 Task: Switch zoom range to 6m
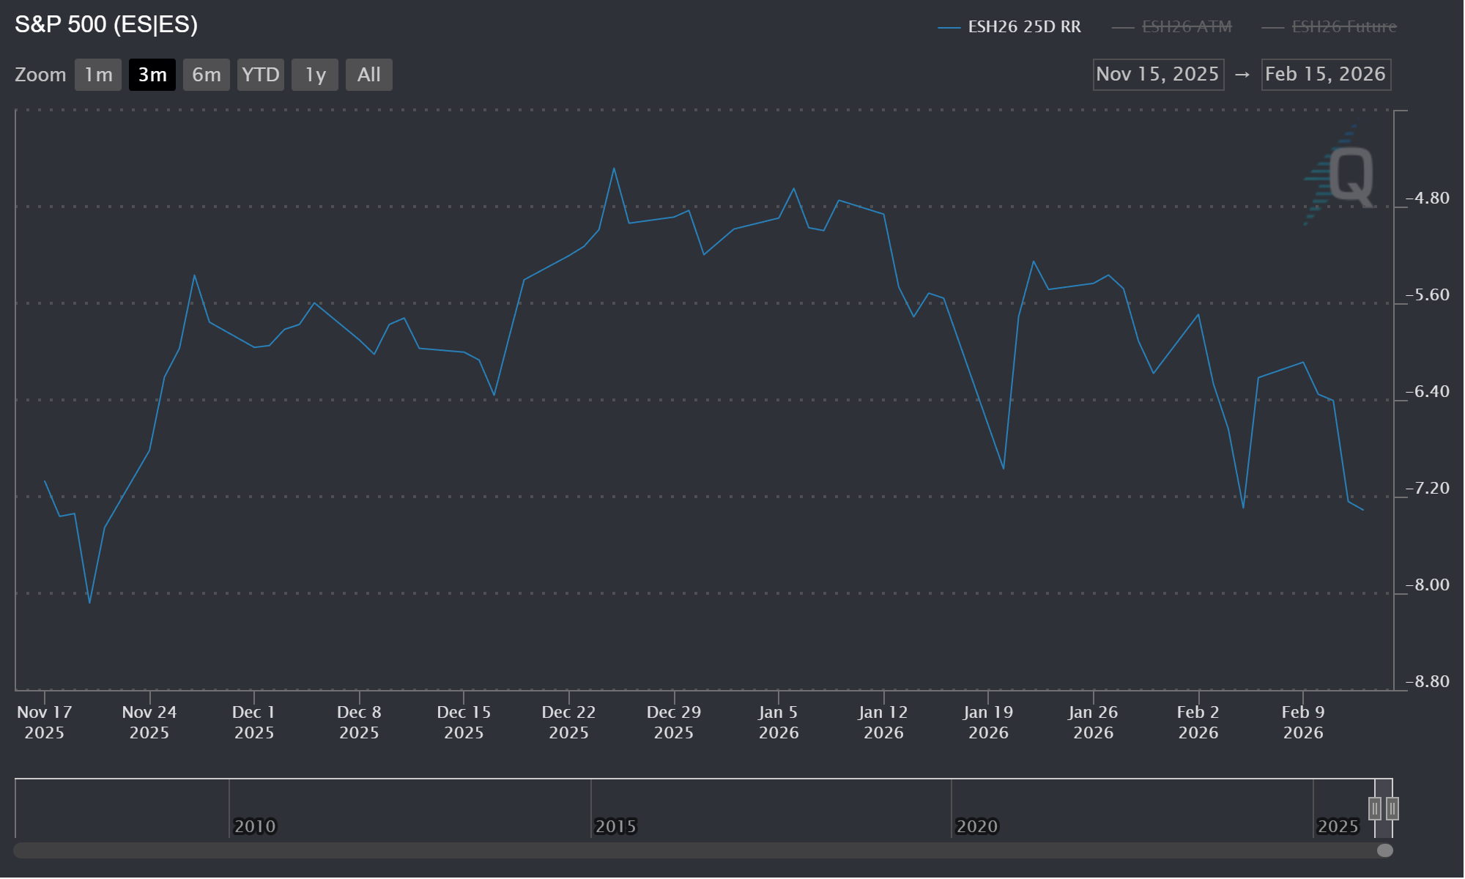tap(206, 75)
